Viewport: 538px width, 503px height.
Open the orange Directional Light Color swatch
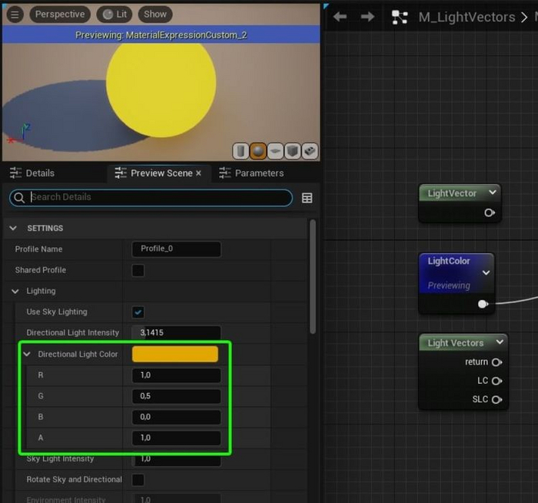click(175, 354)
